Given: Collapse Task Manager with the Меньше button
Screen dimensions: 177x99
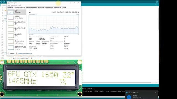Looking at the screenshot, I should [11, 53].
